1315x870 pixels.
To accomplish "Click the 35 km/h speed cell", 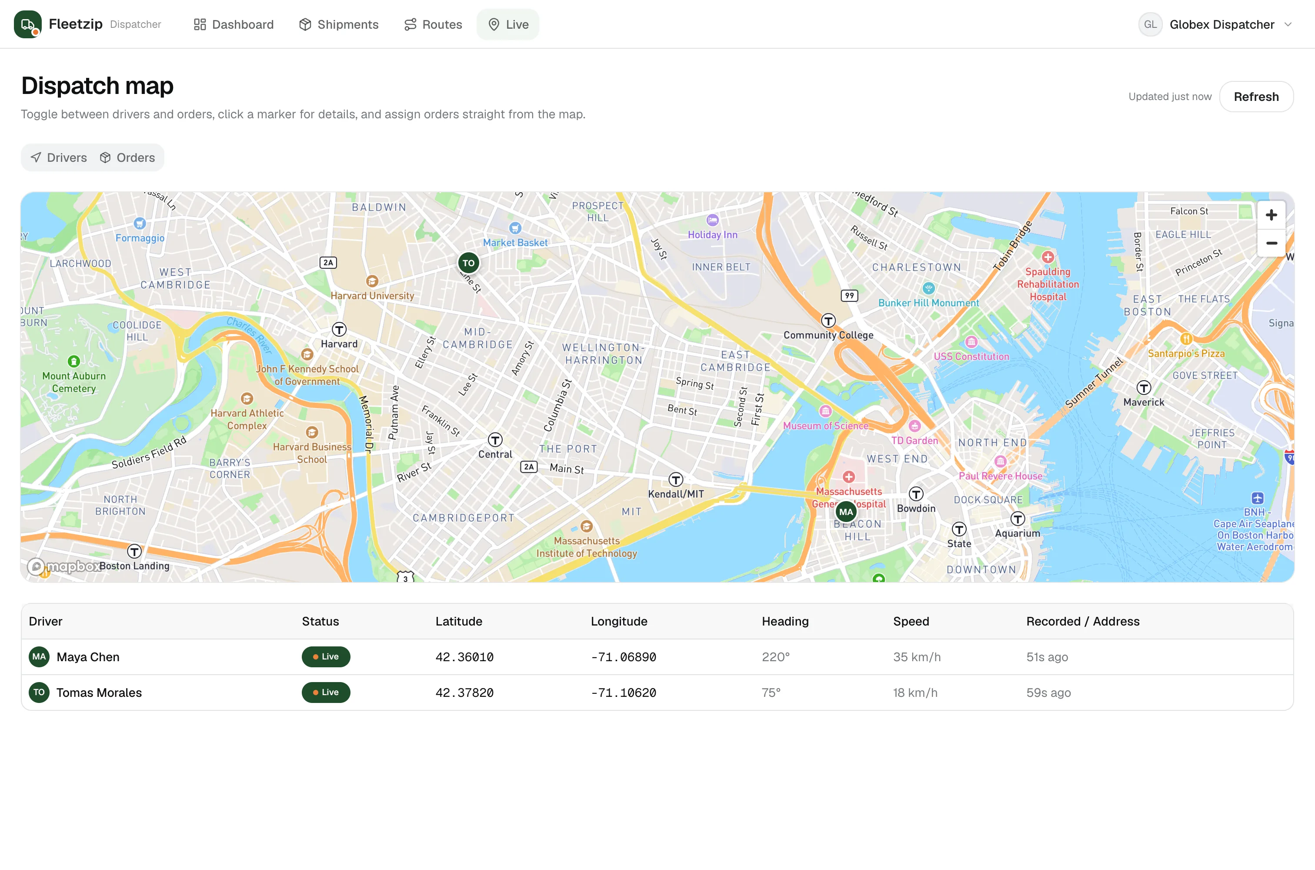I will [x=917, y=657].
